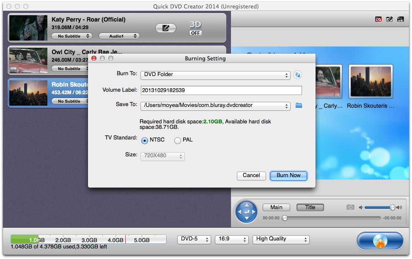Click Robin Skouteris thumbnail in menu preview
This screenshot has width=412, height=259.
[371, 82]
